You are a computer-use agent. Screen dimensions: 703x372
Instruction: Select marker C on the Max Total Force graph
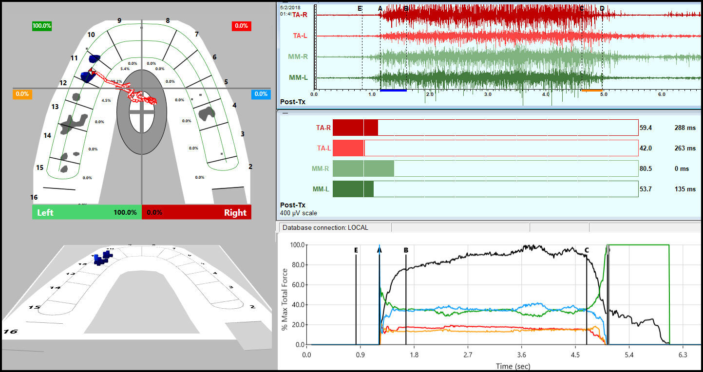pos(587,249)
